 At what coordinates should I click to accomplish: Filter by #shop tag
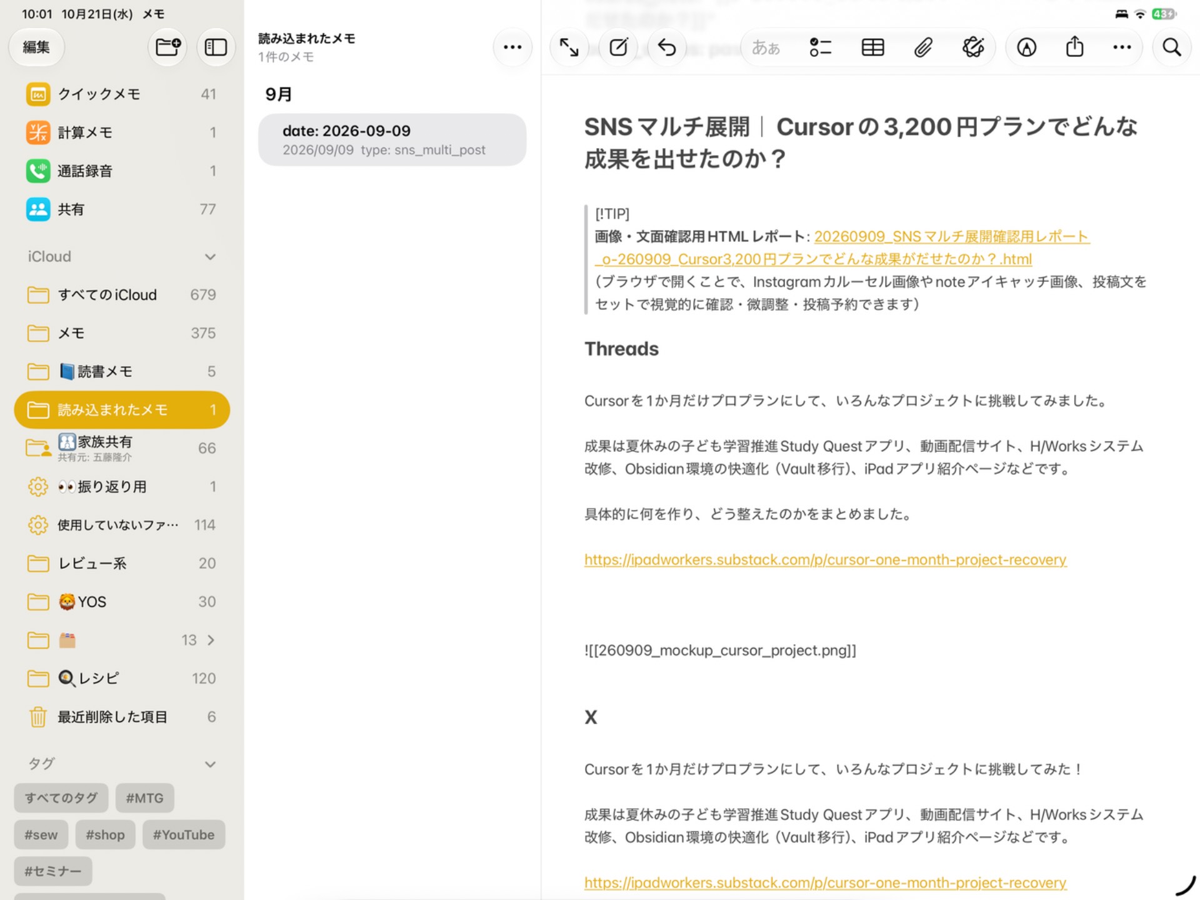tap(105, 835)
